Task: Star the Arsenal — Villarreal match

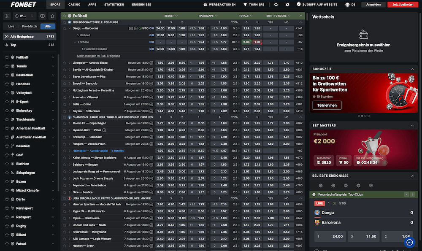Action: (65, 97)
